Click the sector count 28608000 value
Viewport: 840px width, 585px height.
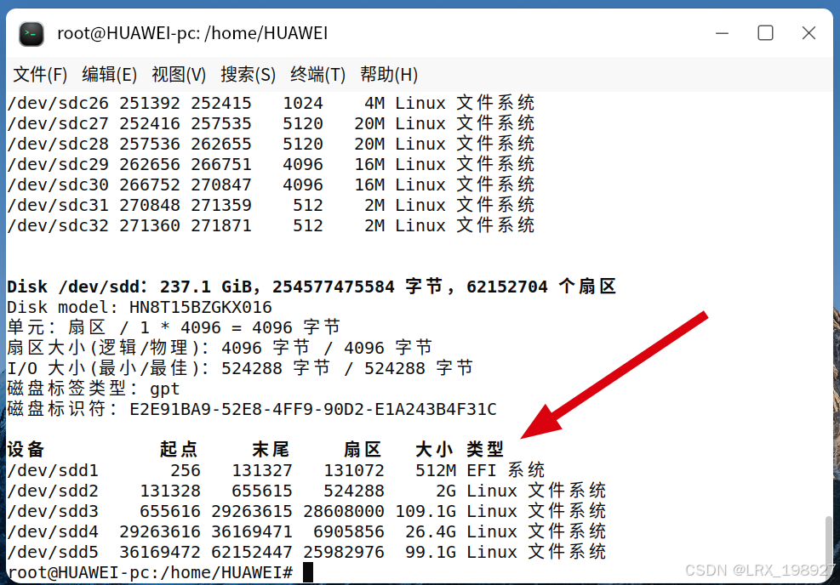[x=343, y=511]
